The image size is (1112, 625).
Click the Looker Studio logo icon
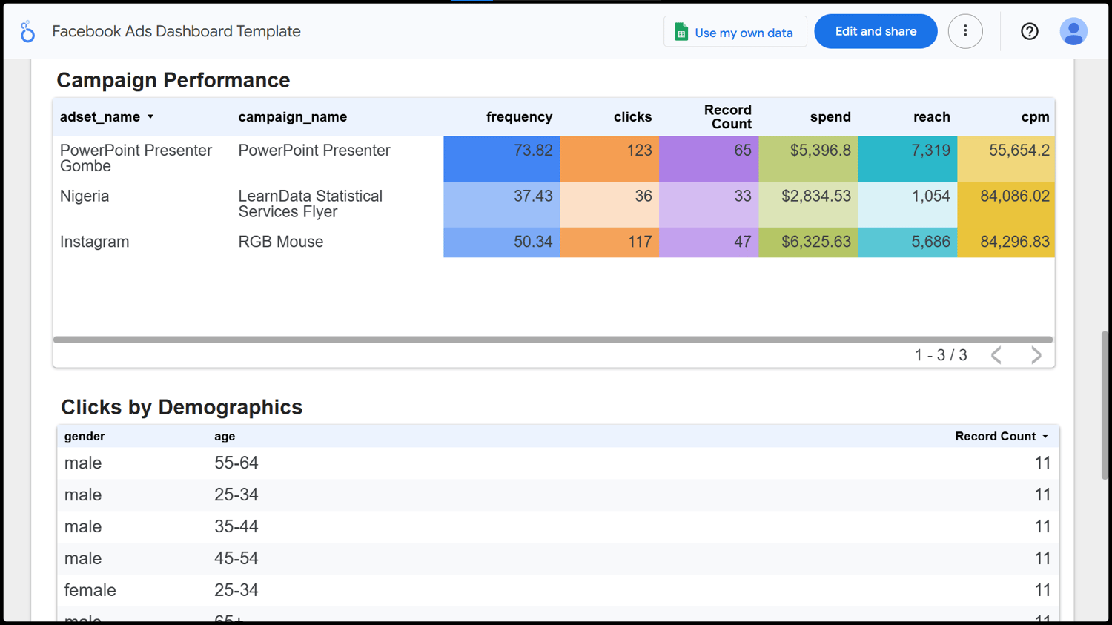(x=27, y=32)
